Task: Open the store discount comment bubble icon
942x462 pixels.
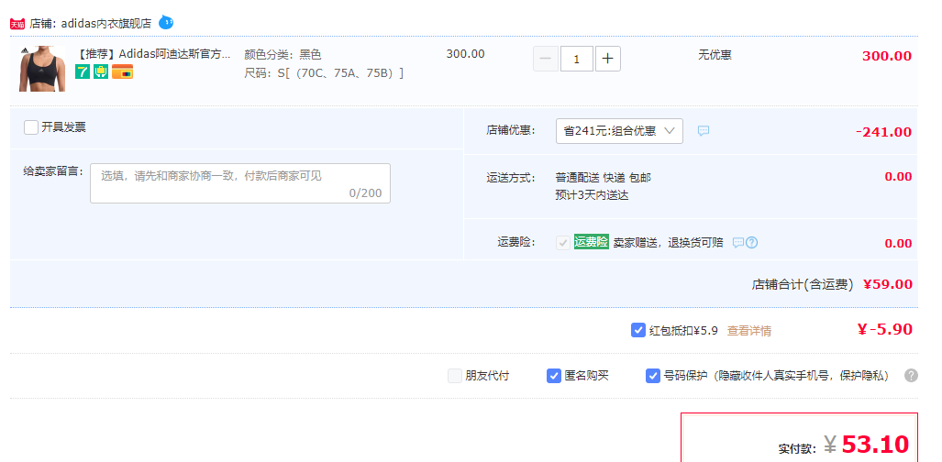Action: click(704, 130)
